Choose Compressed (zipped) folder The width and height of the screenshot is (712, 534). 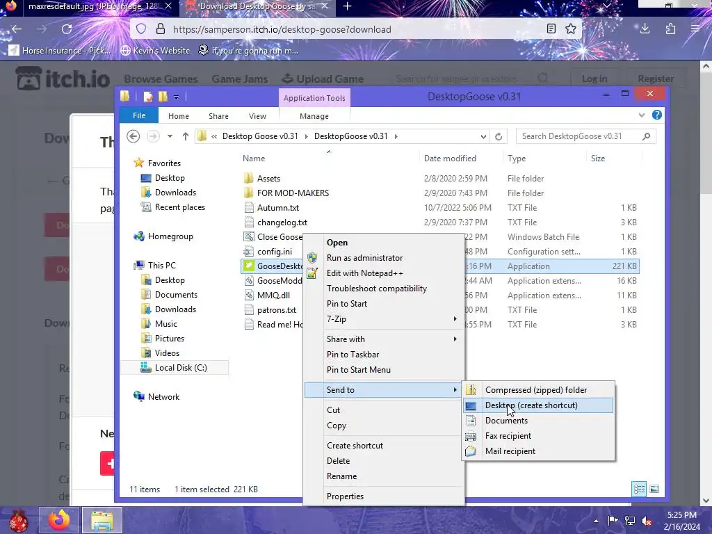(x=538, y=389)
